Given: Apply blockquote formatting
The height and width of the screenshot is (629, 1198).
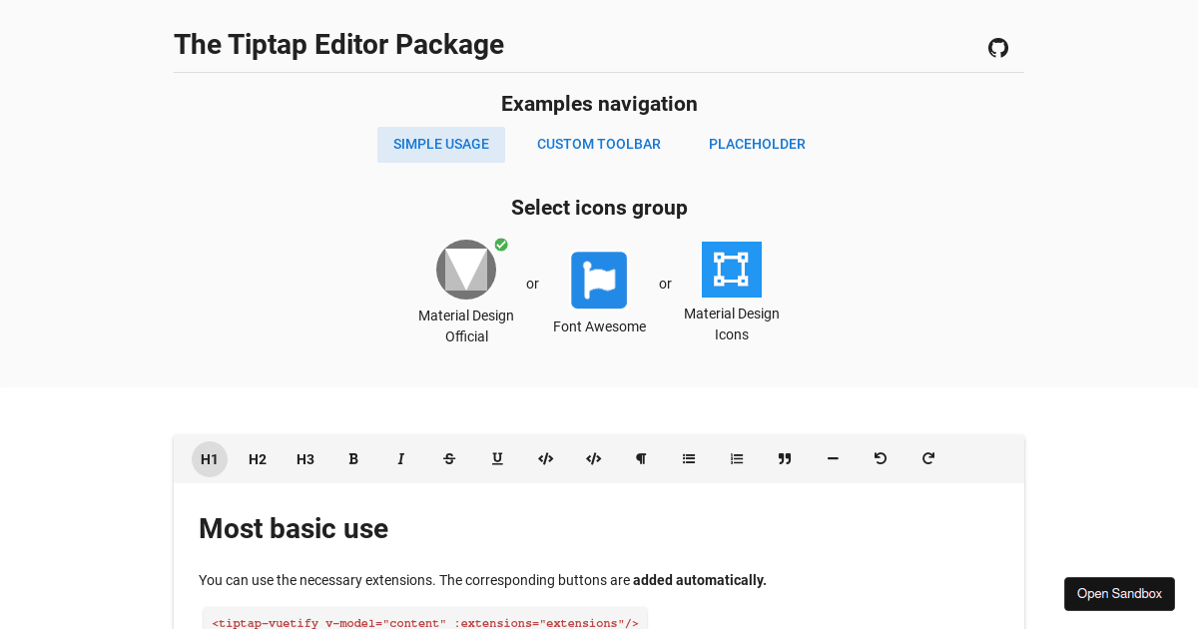Looking at the screenshot, I should [785, 458].
